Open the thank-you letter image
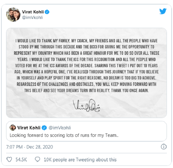 pyautogui.click(x=86, y=73)
